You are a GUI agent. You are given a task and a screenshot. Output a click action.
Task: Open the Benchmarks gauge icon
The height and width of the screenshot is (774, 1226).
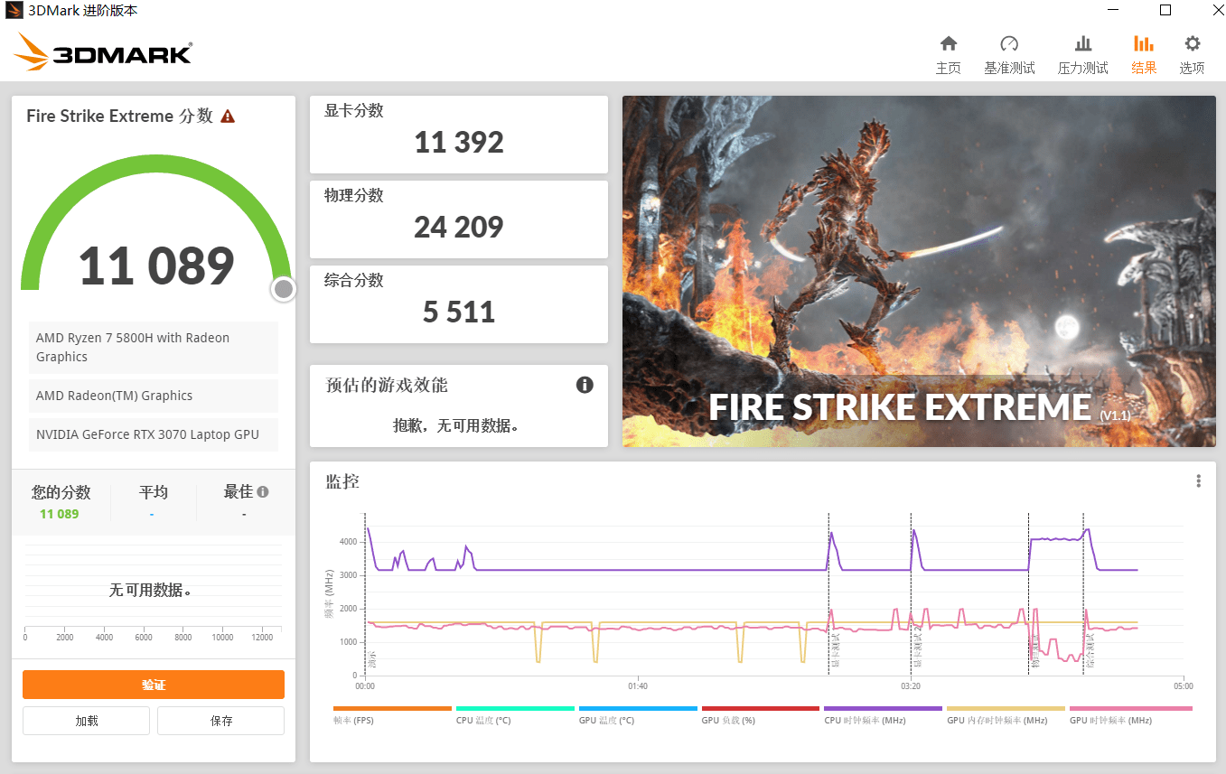pyautogui.click(x=1009, y=44)
